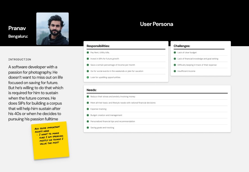Select the introduction paragraph about the software developer
The width and height of the screenshot is (249, 172).
tap(36, 93)
